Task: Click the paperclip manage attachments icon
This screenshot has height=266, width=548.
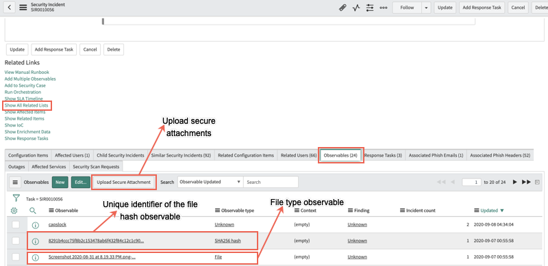Action: click(x=343, y=8)
